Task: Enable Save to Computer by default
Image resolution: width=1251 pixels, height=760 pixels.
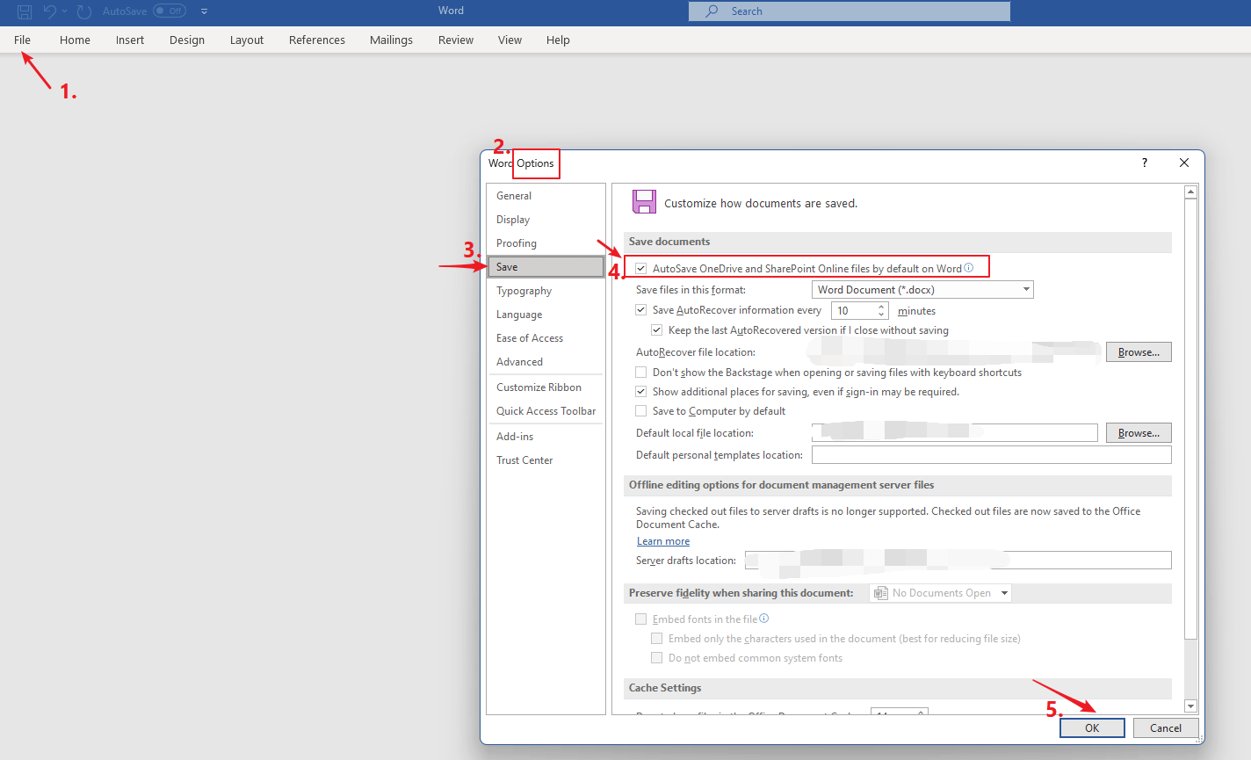Action: point(641,411)
